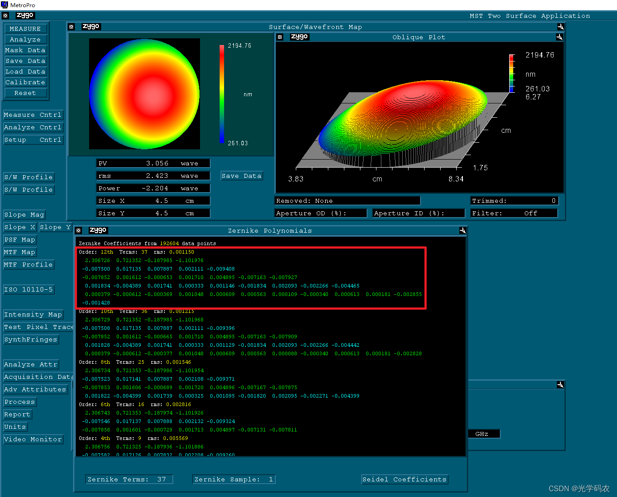Click the Order: 12th Zernike heading line
617x497 pixels.
[x=136, y=252]
